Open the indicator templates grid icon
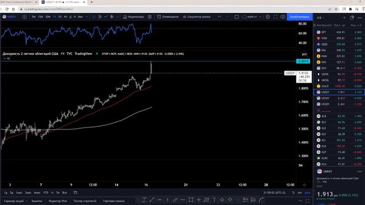The width and height of the screenshot is (365, 205). coord(149,17)
